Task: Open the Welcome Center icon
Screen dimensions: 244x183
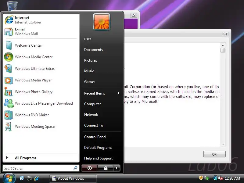Action: (x=9, y=45)
